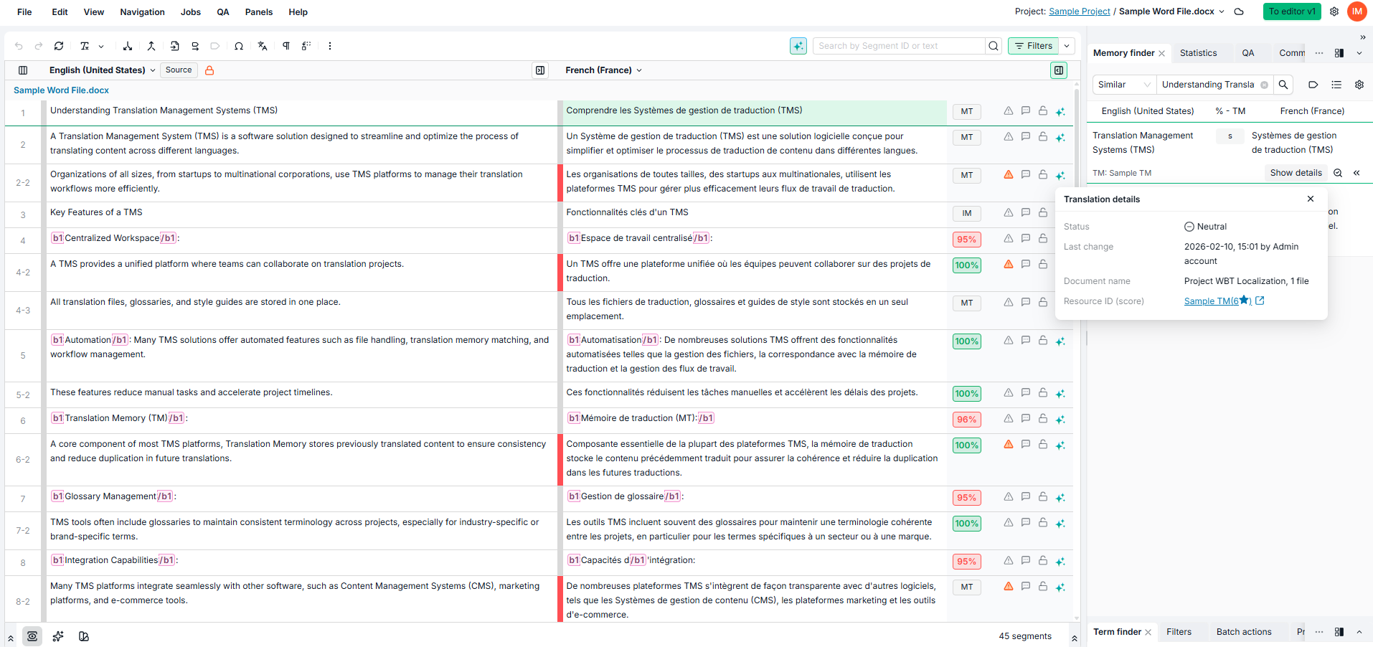The image size is (1373, 647).
Task: Expand the Filters dropdown arrow
Action: (1067, 46)
